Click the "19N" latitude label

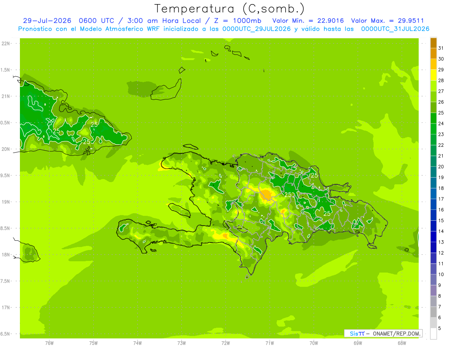tap(6, 202)
